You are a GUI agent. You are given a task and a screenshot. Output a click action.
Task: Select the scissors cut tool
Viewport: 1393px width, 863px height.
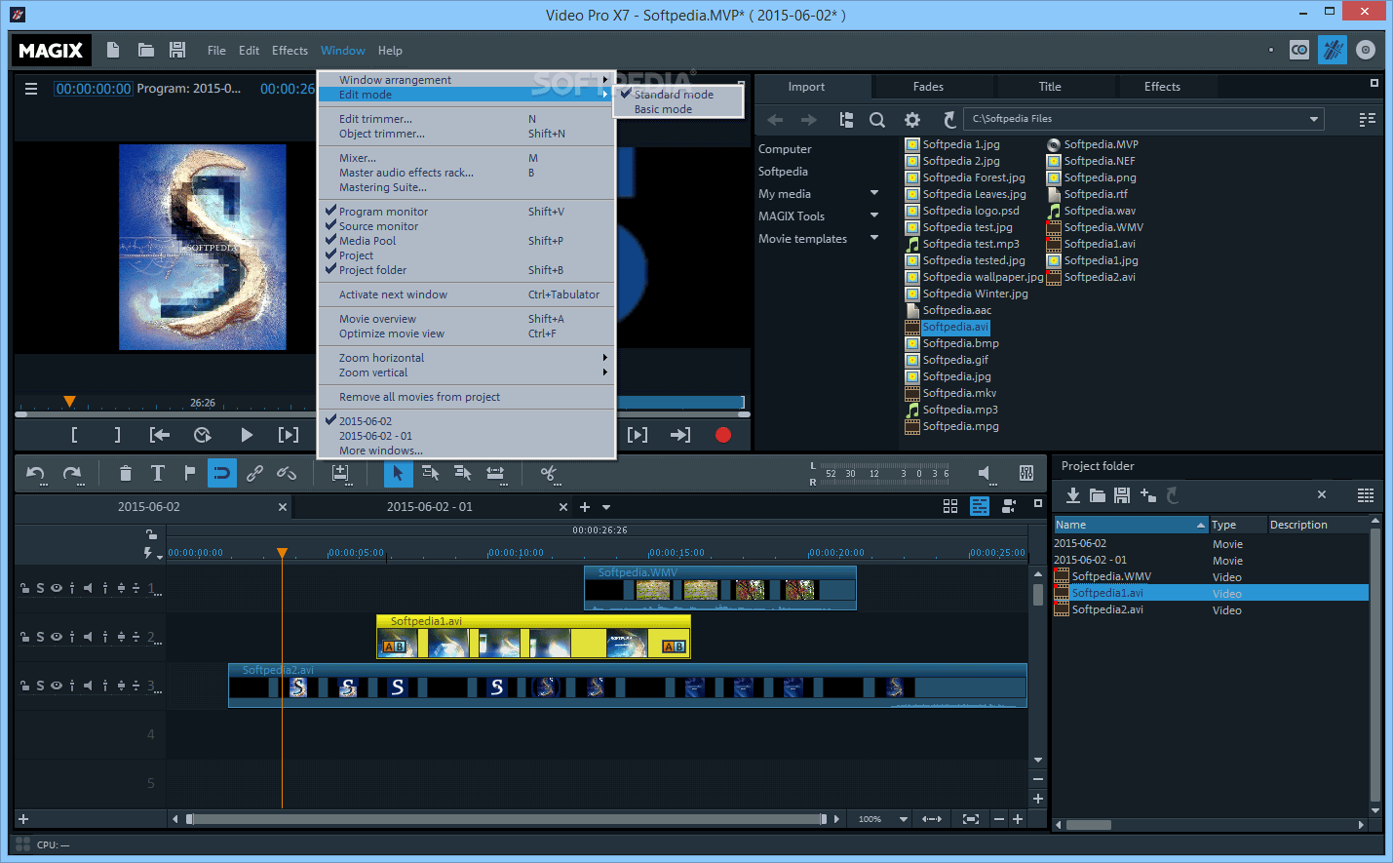point(549,474)
